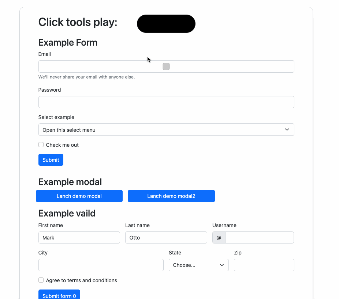Click the Zip input field

(264, 265)
